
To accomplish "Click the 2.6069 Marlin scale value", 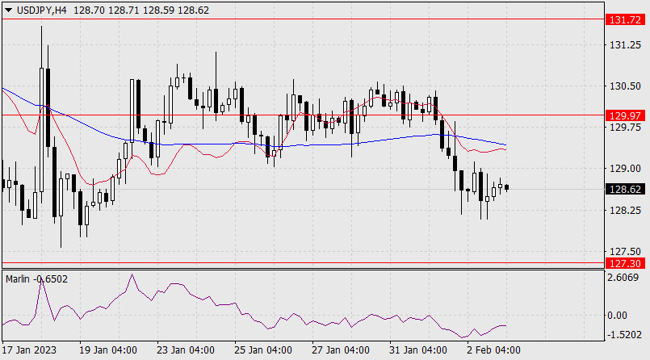I will (x=627, y=278).
